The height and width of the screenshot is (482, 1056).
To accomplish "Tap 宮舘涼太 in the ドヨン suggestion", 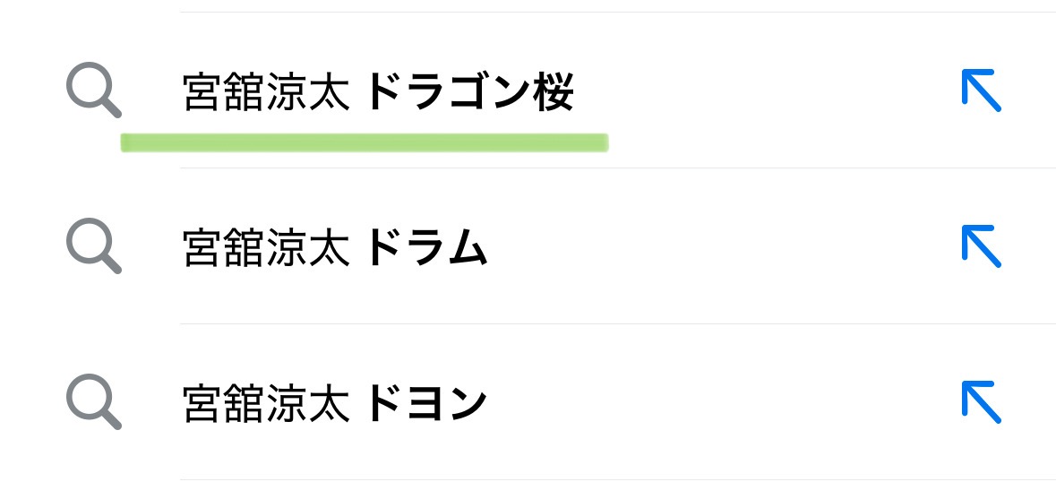I will pos(267,403).
